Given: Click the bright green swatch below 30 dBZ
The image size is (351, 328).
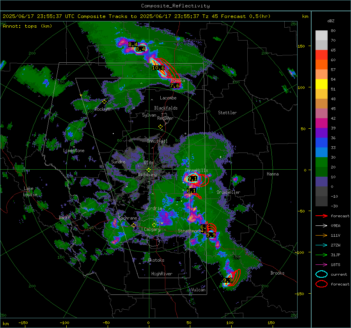Looking at the screenshot, I should point(321,162).
